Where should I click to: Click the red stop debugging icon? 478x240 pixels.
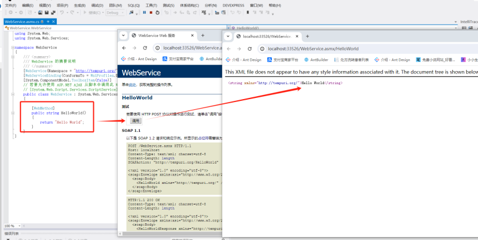[x=151, y=12]
